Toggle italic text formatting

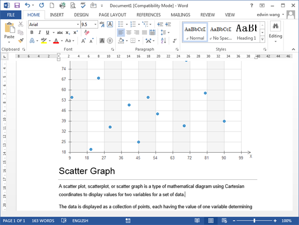39,32
